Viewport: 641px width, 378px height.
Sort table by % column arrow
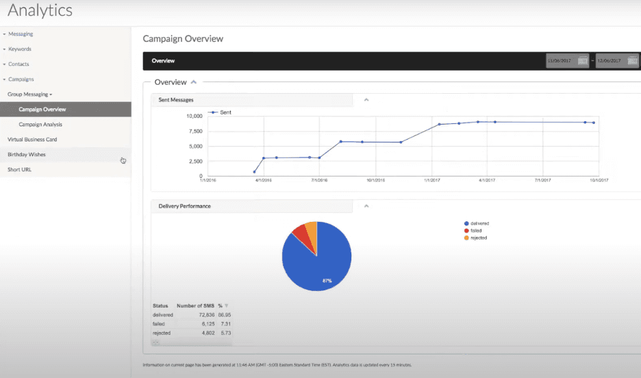point(227,305)
